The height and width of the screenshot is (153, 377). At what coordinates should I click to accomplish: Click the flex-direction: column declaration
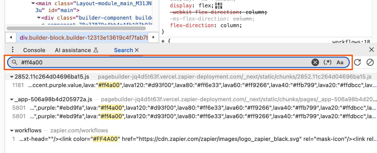[206, 25]
